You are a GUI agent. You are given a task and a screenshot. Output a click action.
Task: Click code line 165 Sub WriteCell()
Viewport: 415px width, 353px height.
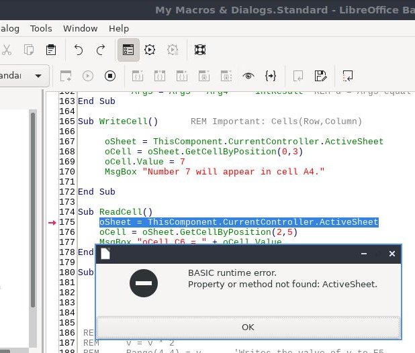[118, 121]
